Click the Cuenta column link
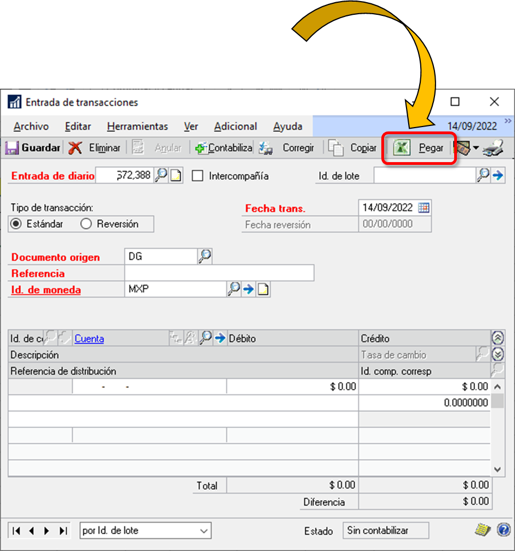This screenshot has height=551, width=515. pyautogui.click(x=89, y=338)
